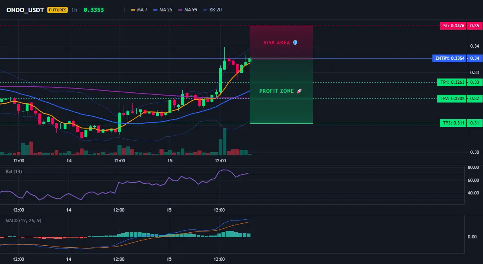The image size is (483, 264).
Task: Click the ONDO_USDT symbol name
Action: [25, 10]
